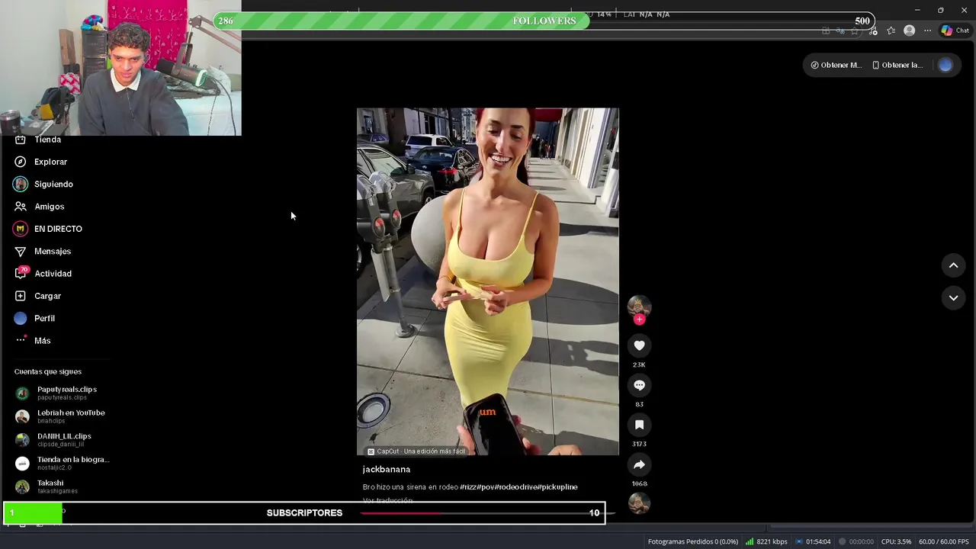Click the 60.00 / 60.00 FPS status

point(943,541)
